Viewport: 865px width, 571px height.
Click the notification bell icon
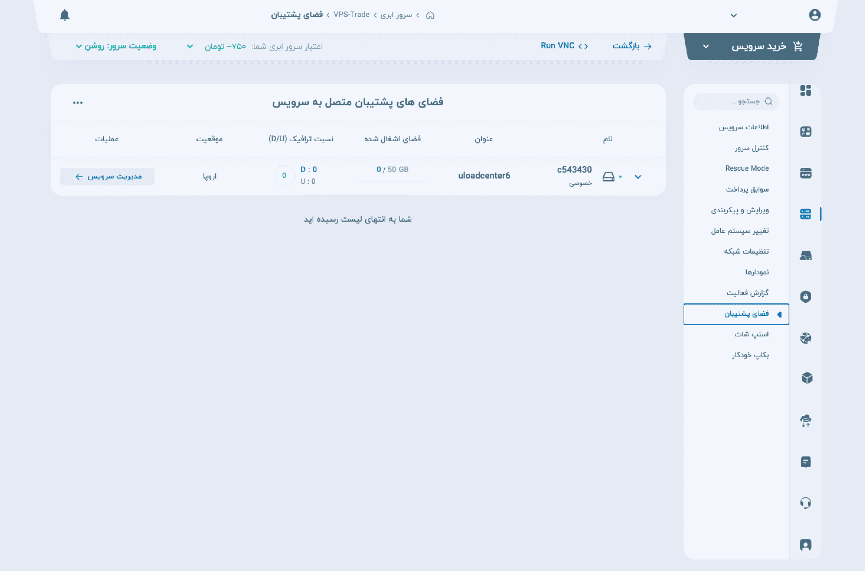pos(65,15)
